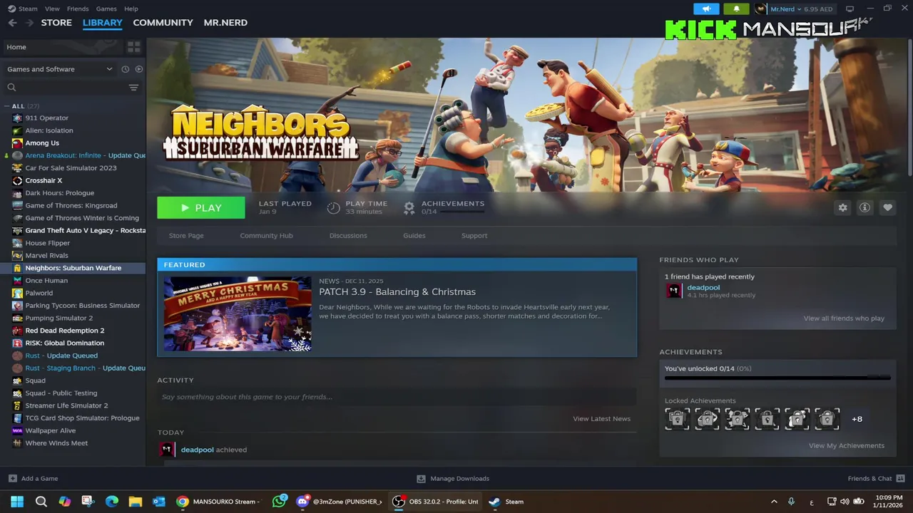The height and width of the screenshot is (513, 913).
Task: Select Palworld in the game list
Action: click(39, 293)
